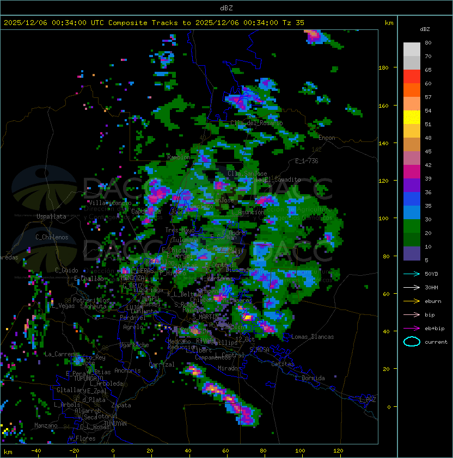Click the 'C_Guido' map label
Image resolution: width=453 pixels, height=458 pixels.
(x=66, y=270)
